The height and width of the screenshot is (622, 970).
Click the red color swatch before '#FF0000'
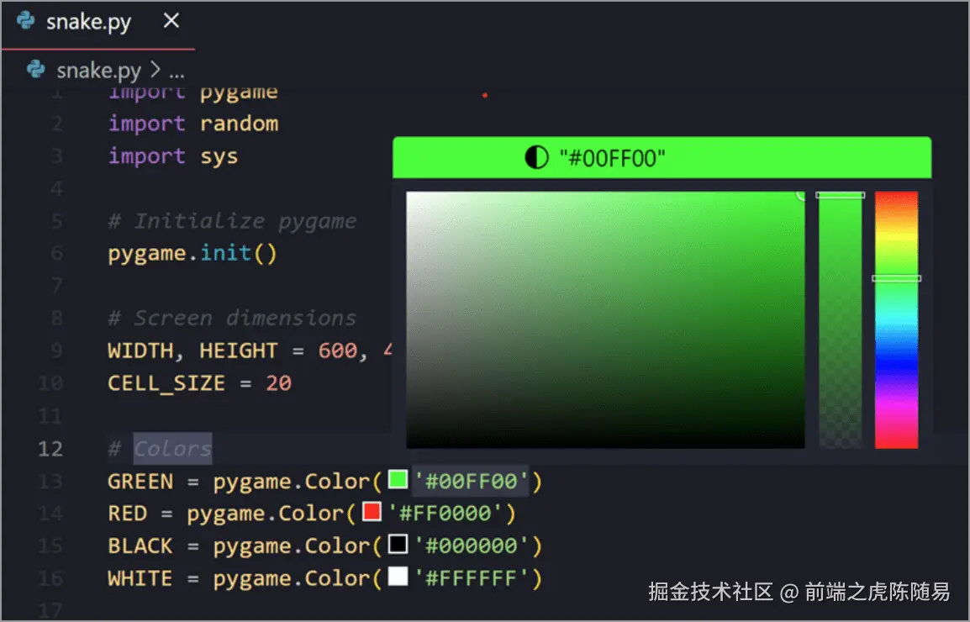click(x=372, y=512)
